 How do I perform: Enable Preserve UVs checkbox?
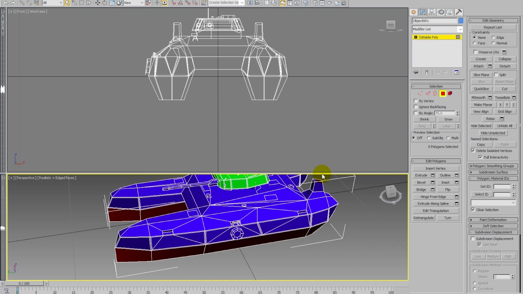pyautogui.click(x=476, y=52)
